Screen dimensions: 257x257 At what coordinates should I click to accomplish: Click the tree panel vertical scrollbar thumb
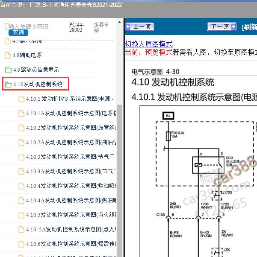(120, 180)
